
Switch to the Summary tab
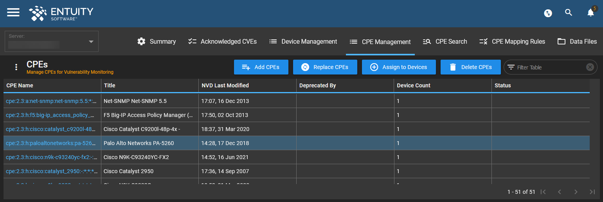click(157, 41)
